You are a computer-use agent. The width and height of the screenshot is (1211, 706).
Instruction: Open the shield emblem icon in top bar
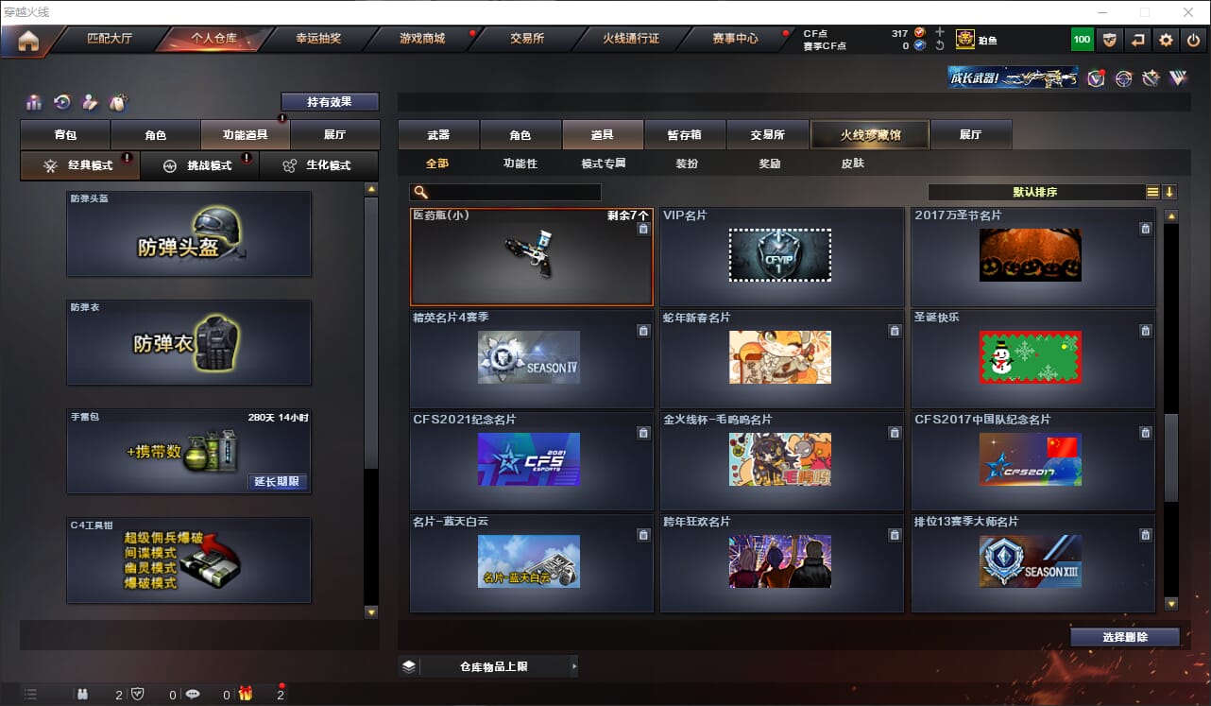coord(1111,40)
